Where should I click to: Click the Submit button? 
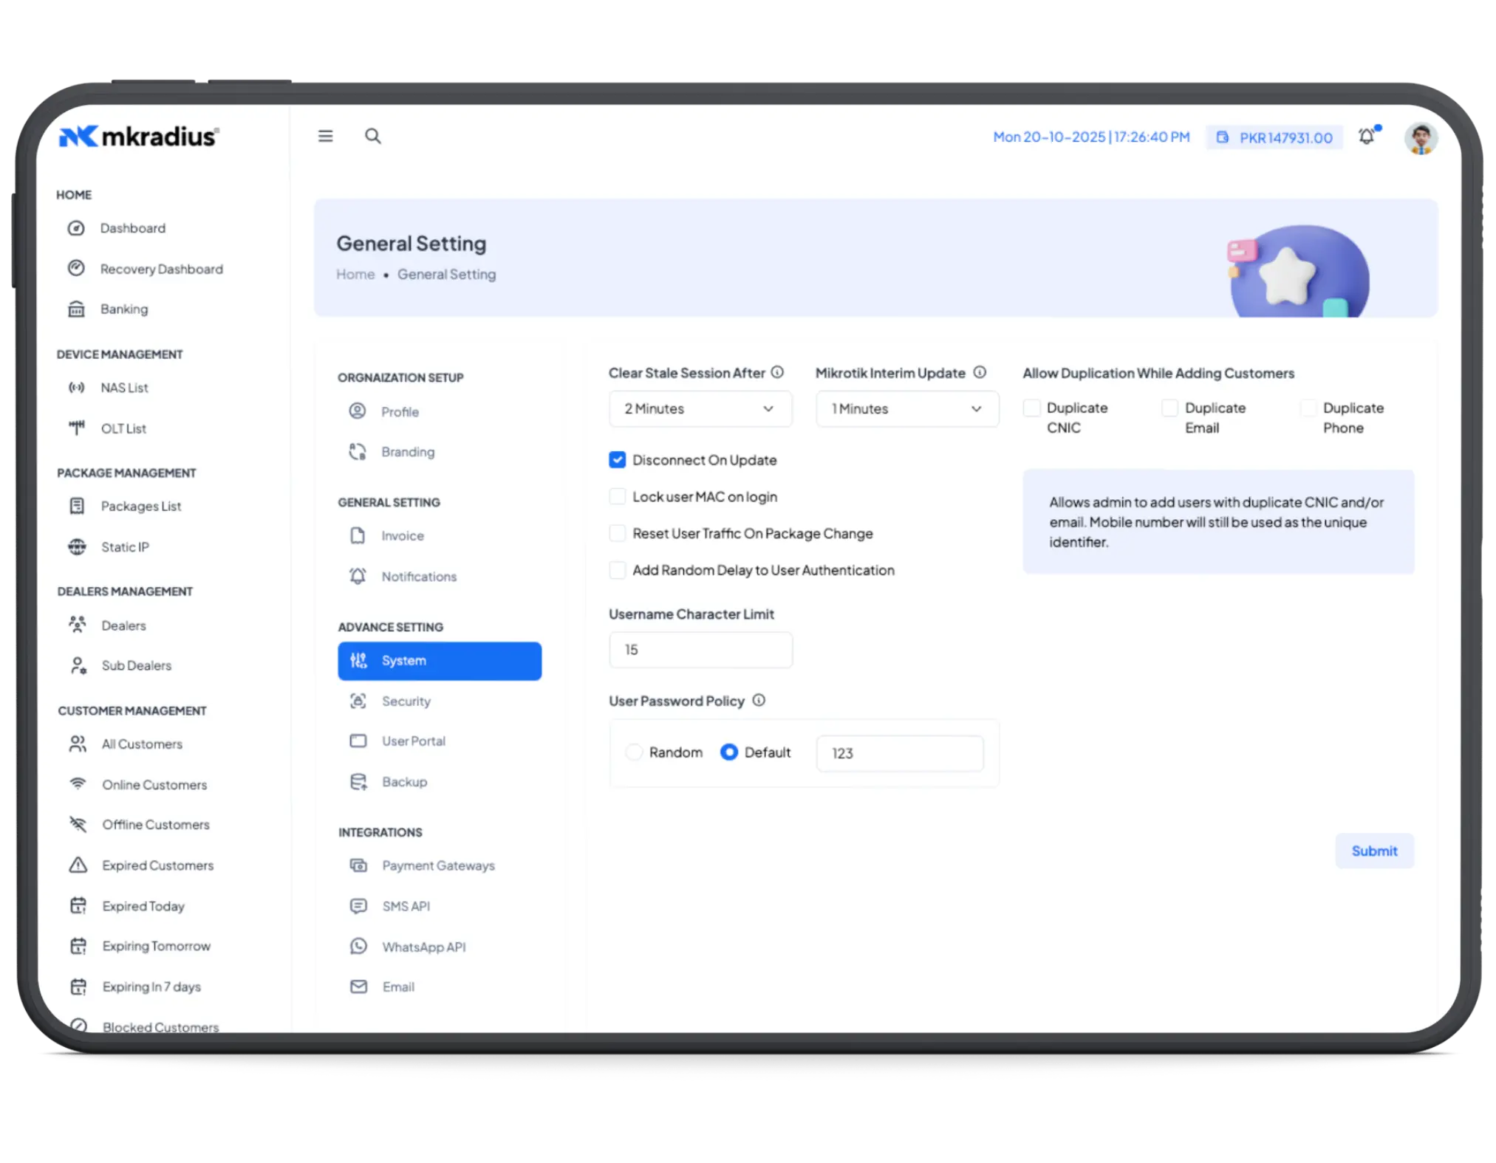pyautogui.click(x=1374, y=851)
